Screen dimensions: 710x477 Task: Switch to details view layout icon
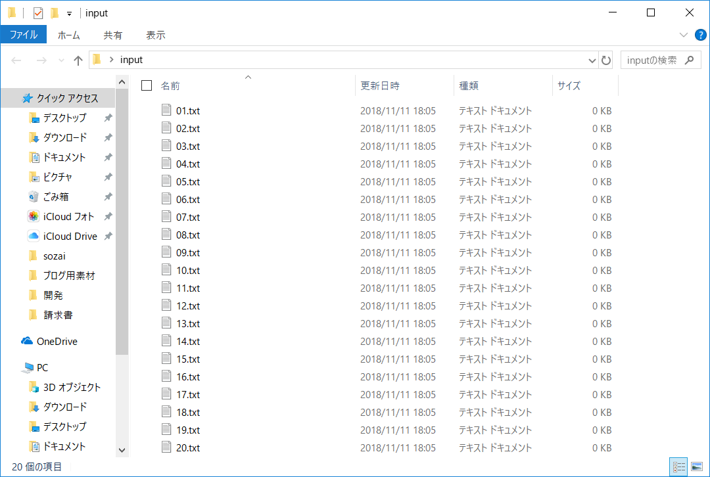point(678,466)
